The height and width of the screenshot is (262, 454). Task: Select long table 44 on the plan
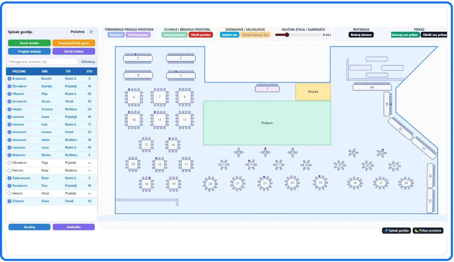372,88
